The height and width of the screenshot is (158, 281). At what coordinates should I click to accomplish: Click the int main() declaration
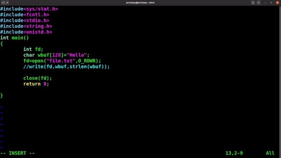tap(14, 38)
